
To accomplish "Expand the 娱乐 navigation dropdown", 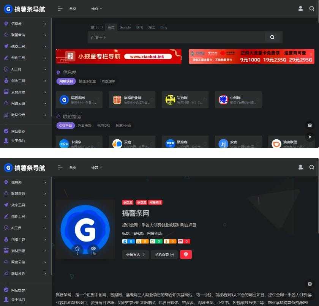I will tap(96, 8).
